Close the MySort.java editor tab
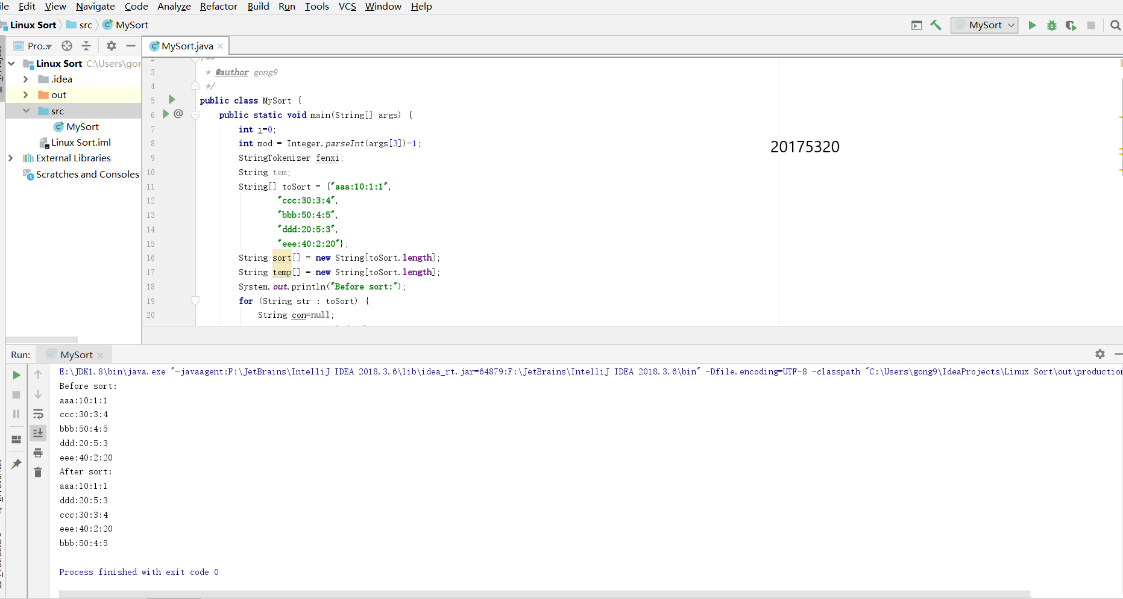 click(x=221, y=46)
